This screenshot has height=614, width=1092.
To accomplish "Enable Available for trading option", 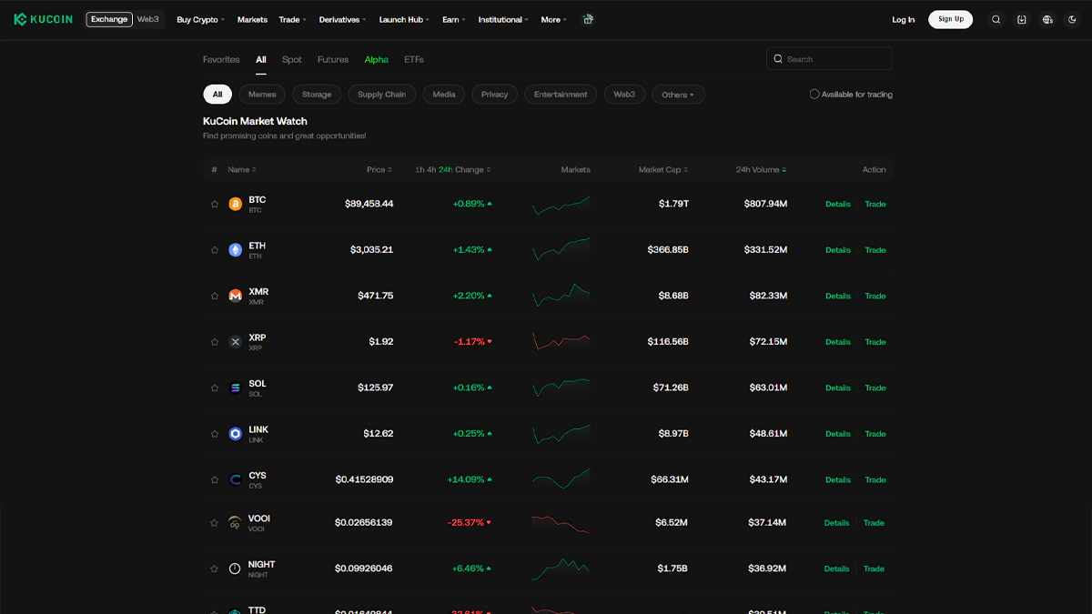I will (x=814, y=95).
